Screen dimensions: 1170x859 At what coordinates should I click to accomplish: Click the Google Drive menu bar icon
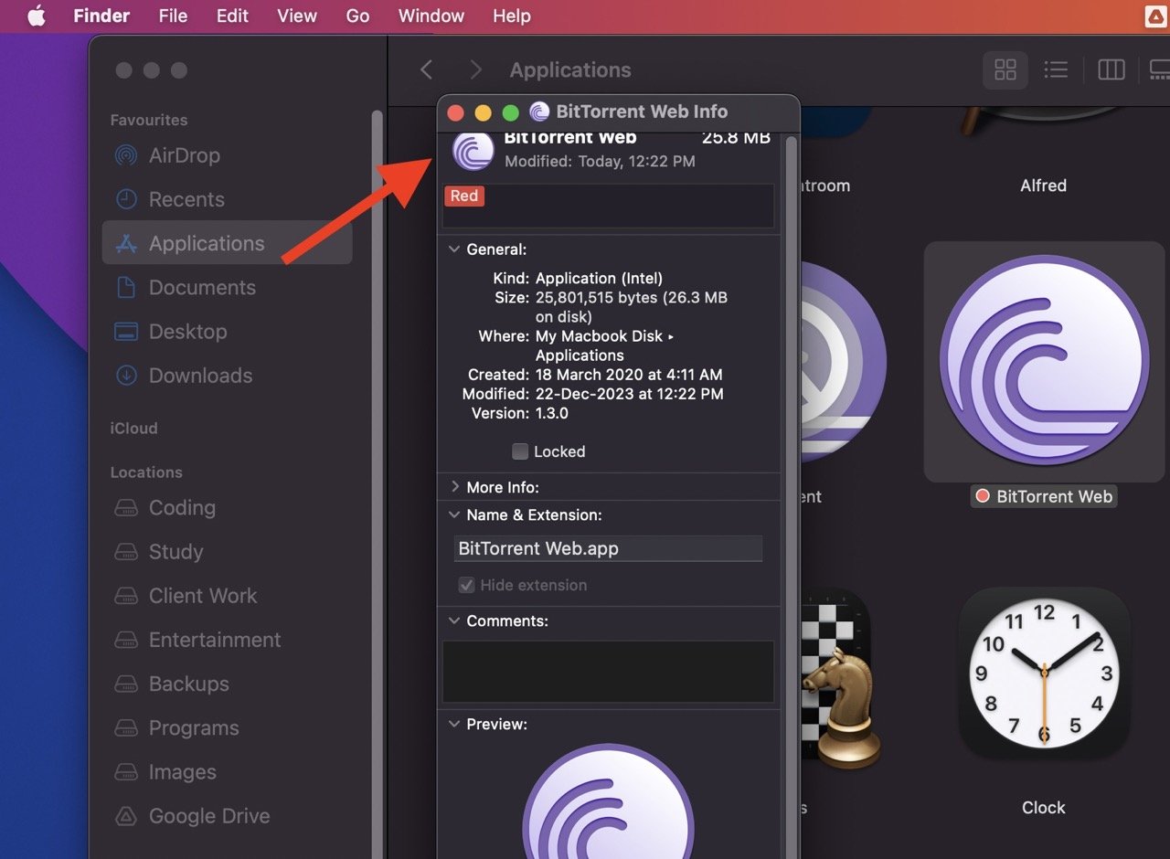(1155, 16)
